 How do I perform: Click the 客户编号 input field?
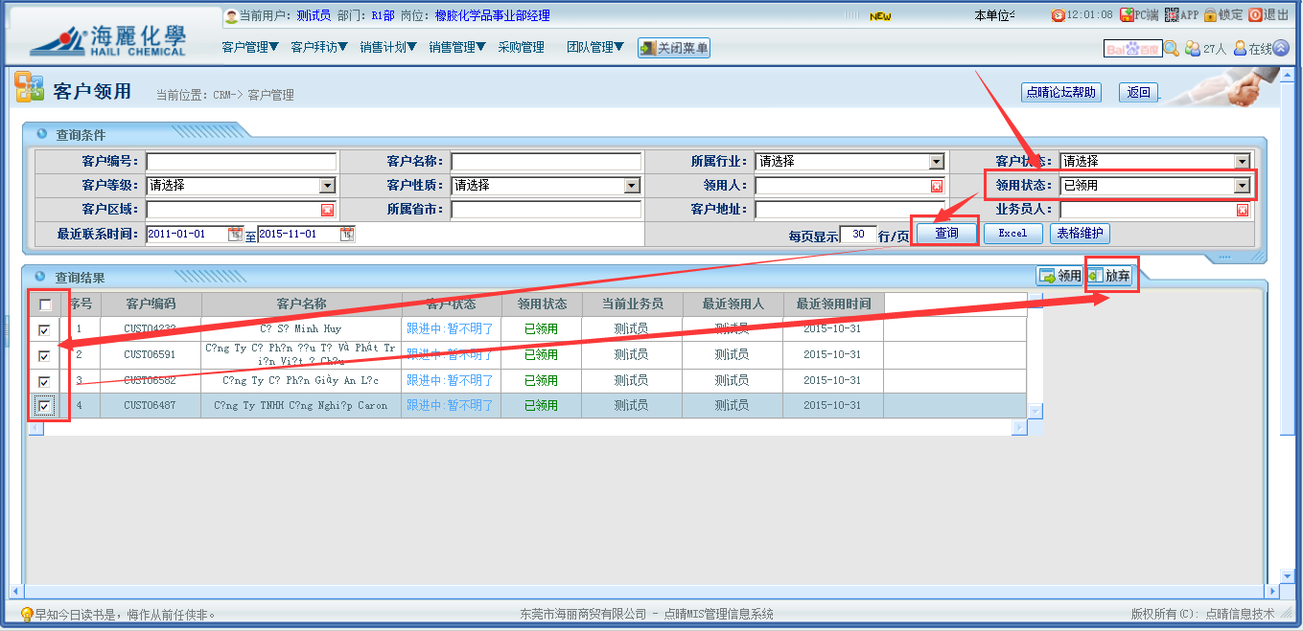click(241, 162)
